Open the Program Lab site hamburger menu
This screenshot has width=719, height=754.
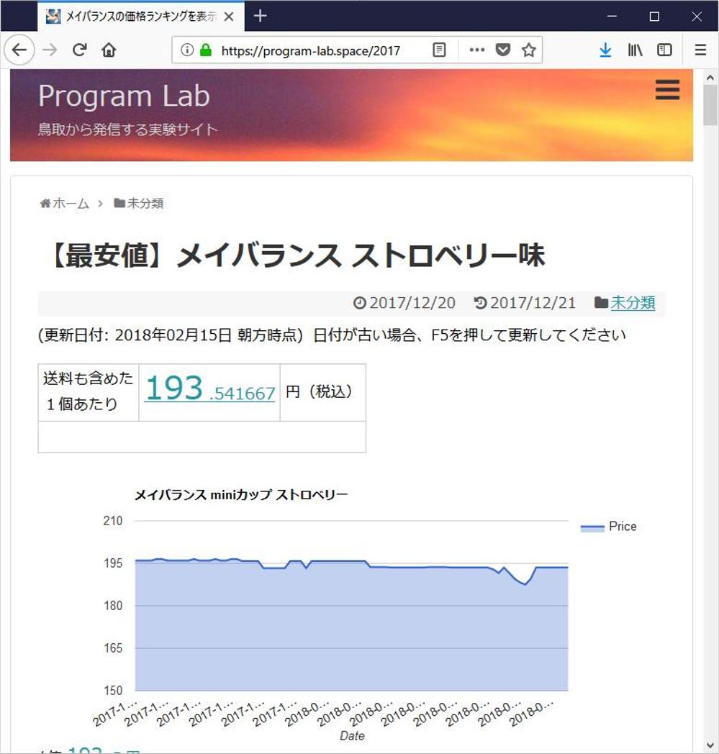coord(667,90)
